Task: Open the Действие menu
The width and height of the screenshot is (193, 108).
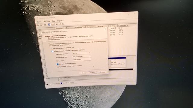Action: (46, 21)
